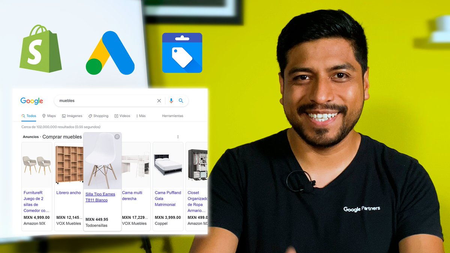Viewport: 450px width, 253px height.
Task: Click the Google Partners logo on shirt
Action: pos(361,208)
